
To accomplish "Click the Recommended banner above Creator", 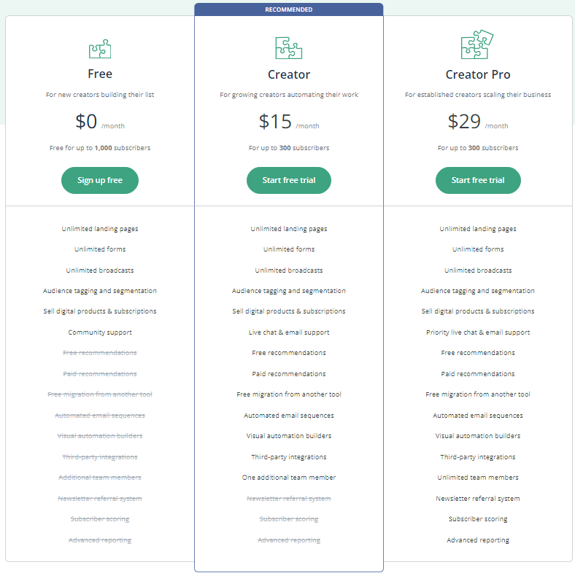I will click(289, 9).
